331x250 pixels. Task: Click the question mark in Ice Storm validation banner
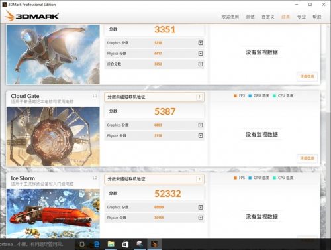point(199,179)
